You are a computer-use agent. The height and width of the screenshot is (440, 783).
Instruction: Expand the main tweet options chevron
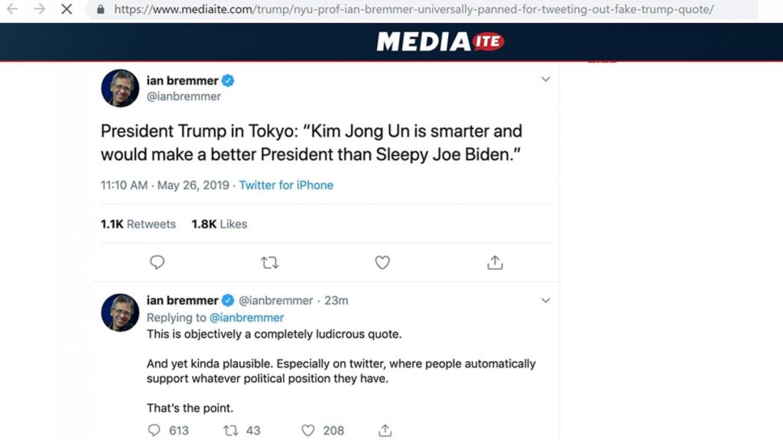545,79
